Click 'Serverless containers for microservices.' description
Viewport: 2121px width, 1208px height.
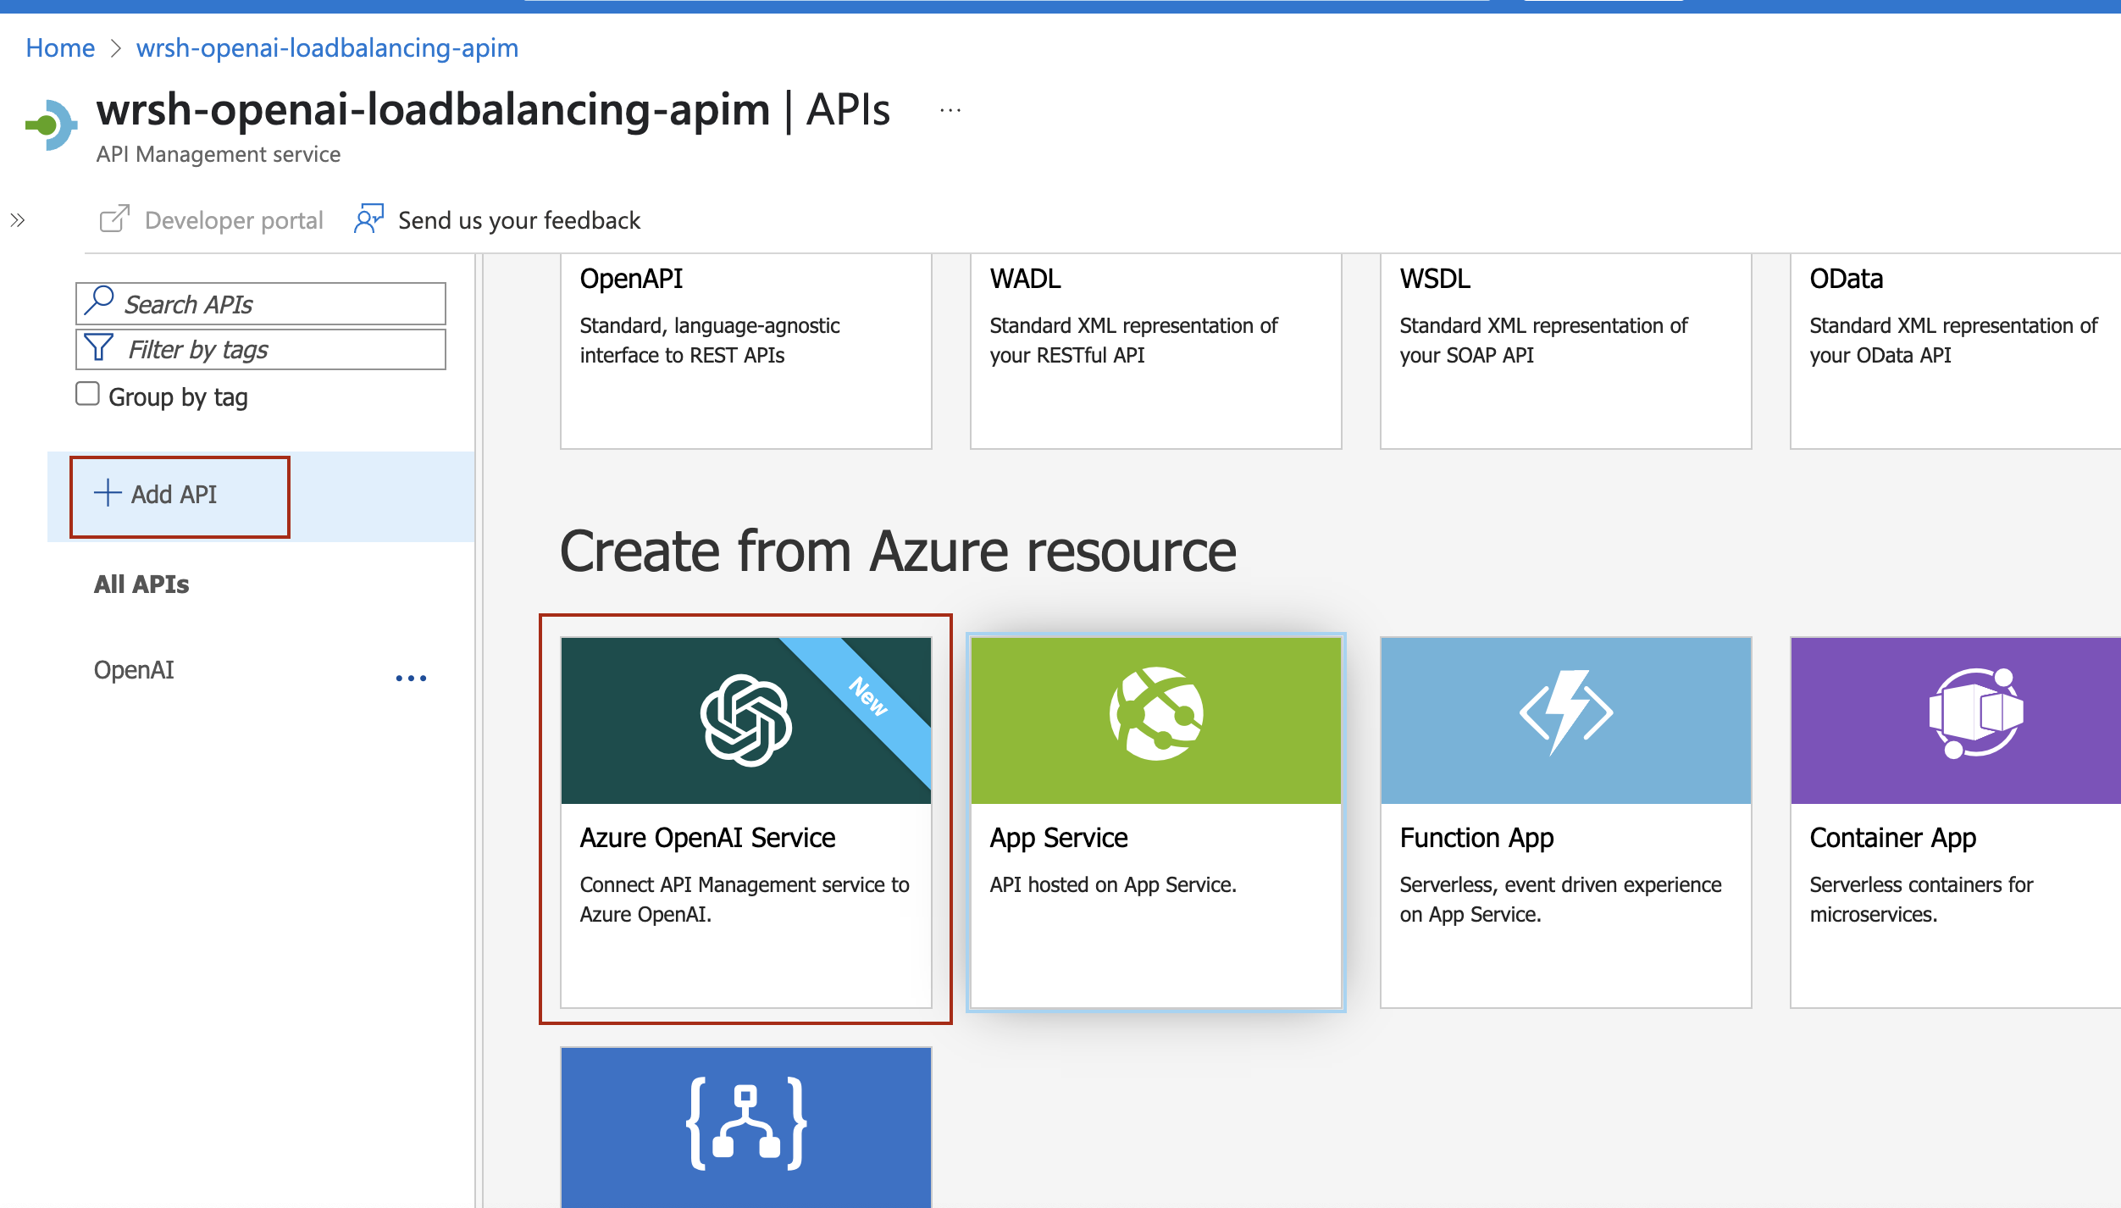(1921, 900)
